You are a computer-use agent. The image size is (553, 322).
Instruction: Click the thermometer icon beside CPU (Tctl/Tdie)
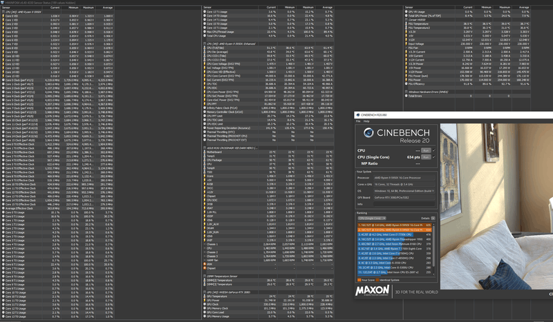point(205,48)
